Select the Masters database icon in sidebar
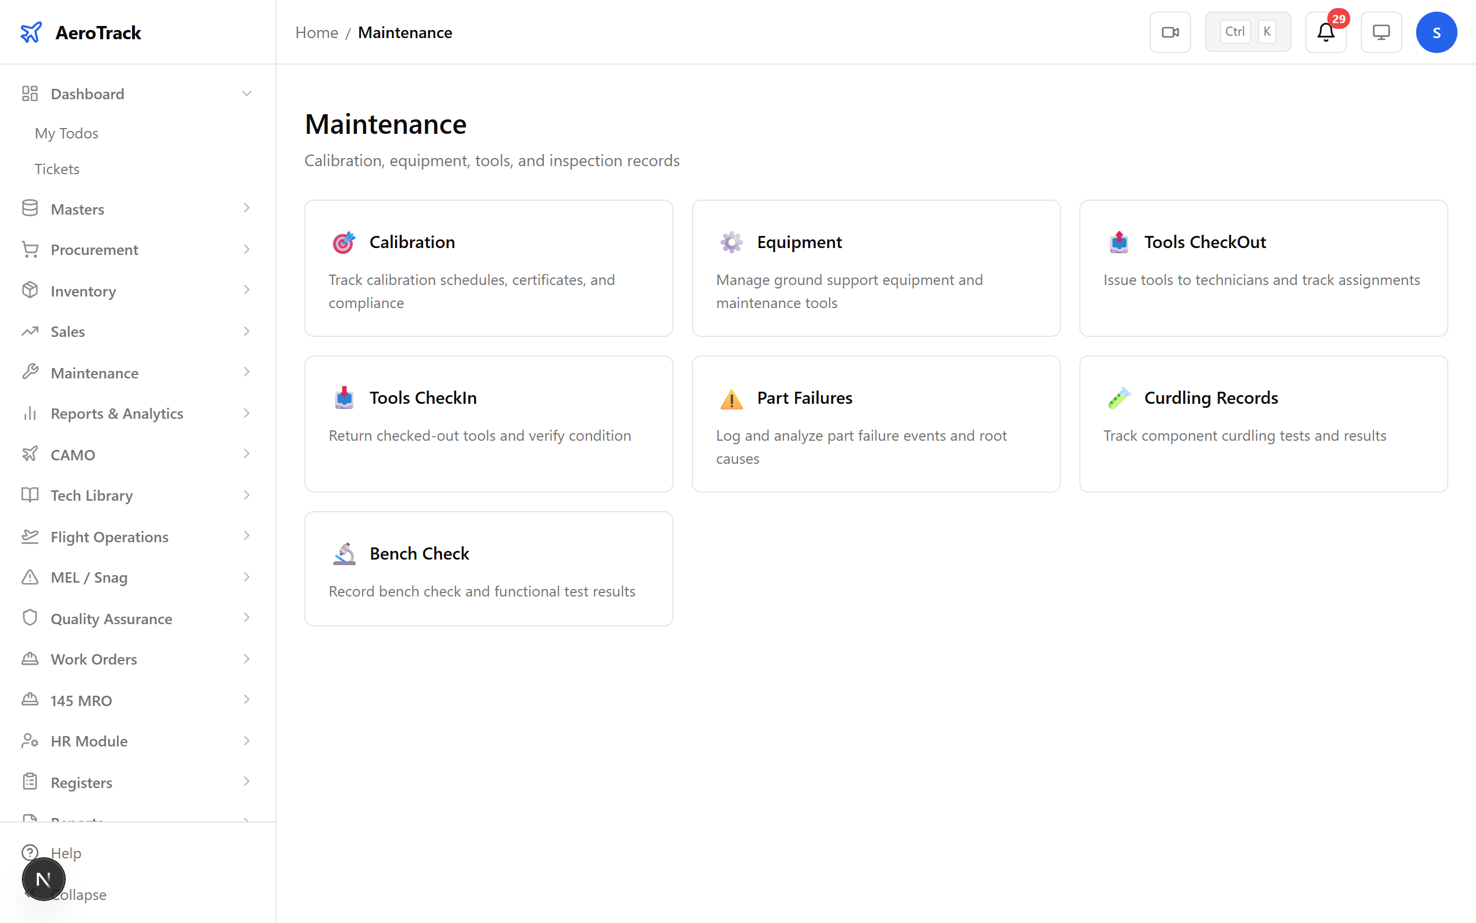The image size is (1476, 923). 30,208
